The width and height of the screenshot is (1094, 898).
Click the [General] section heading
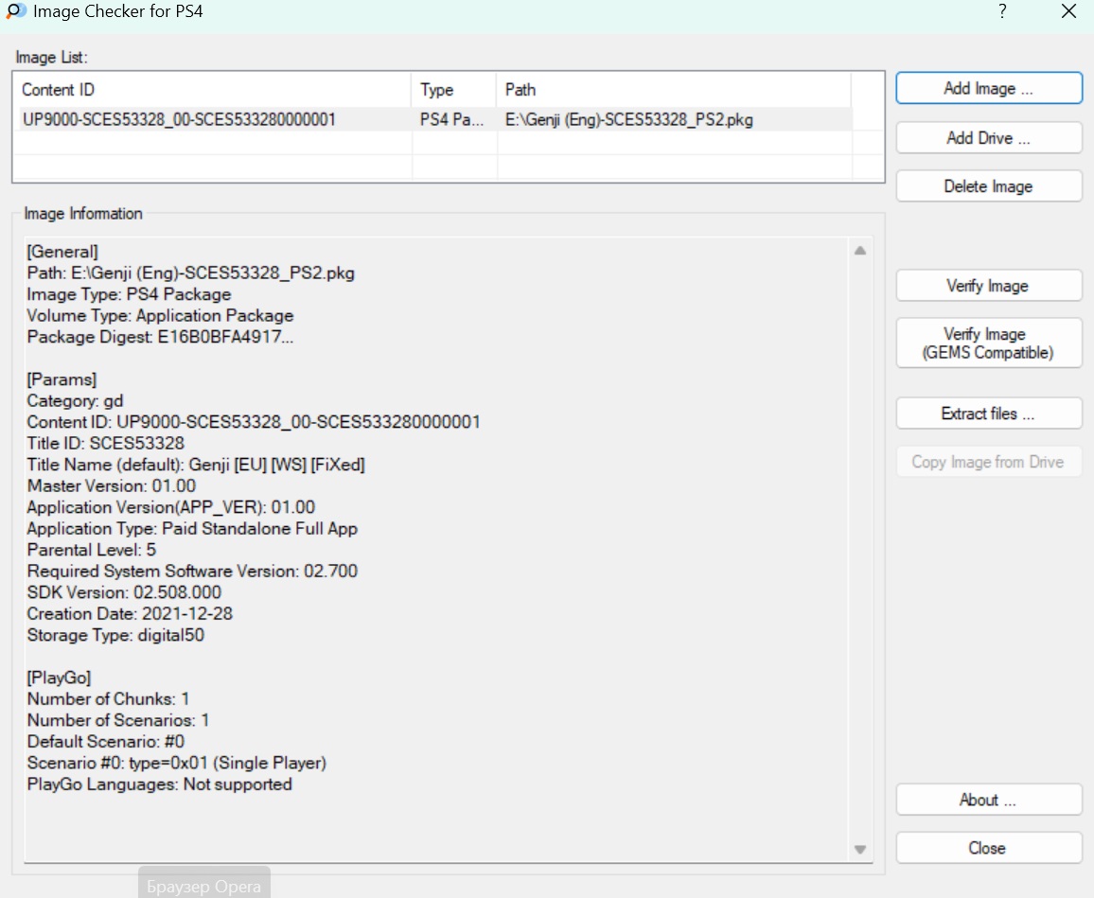coord(62,252)
